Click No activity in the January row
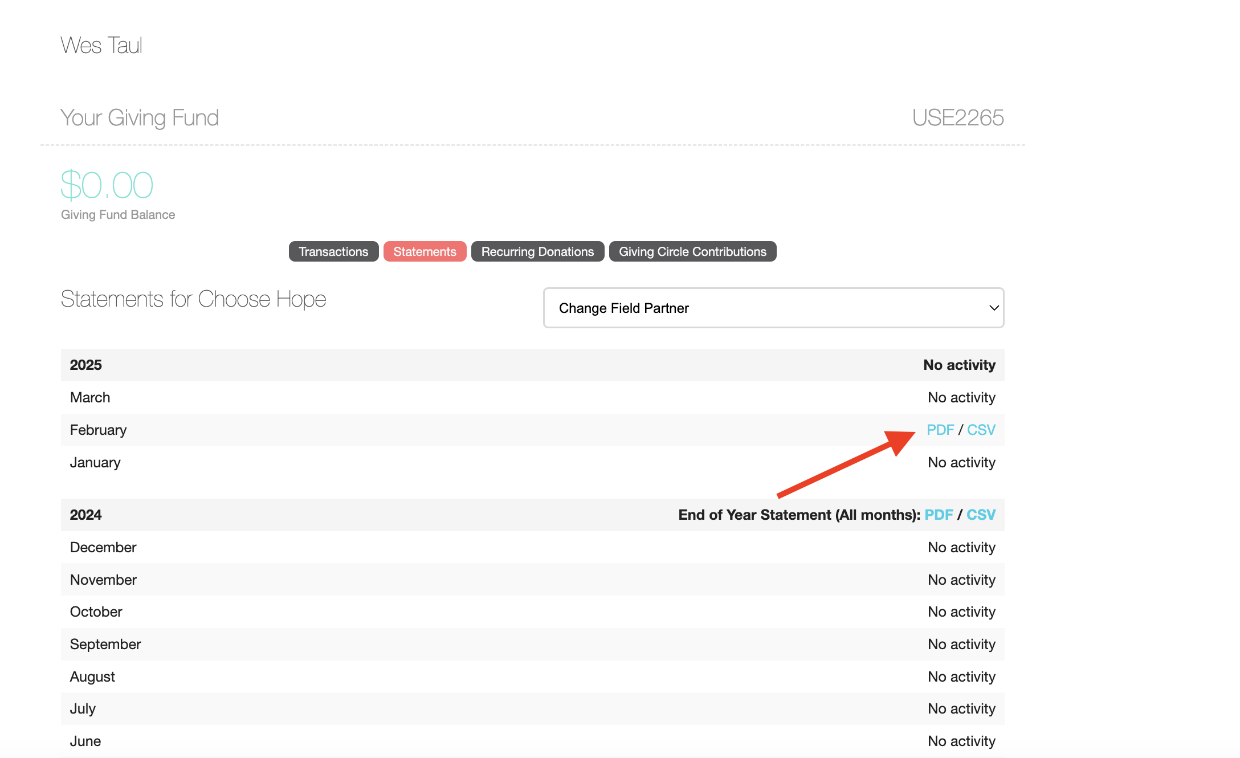 [961, 462]
